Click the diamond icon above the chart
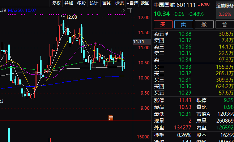Image resolution: width=234 pixels, height=142 pixels. coord(123,11)
